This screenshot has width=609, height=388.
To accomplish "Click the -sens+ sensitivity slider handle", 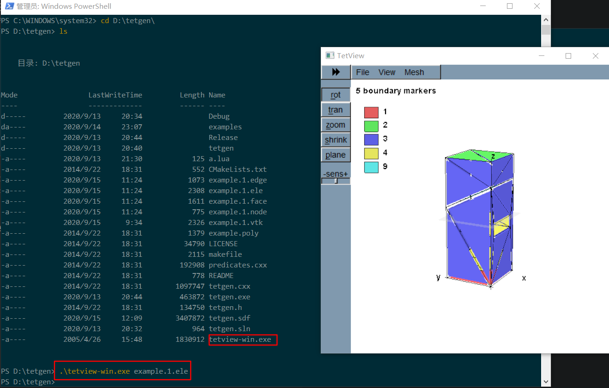I will pos(336,181).
